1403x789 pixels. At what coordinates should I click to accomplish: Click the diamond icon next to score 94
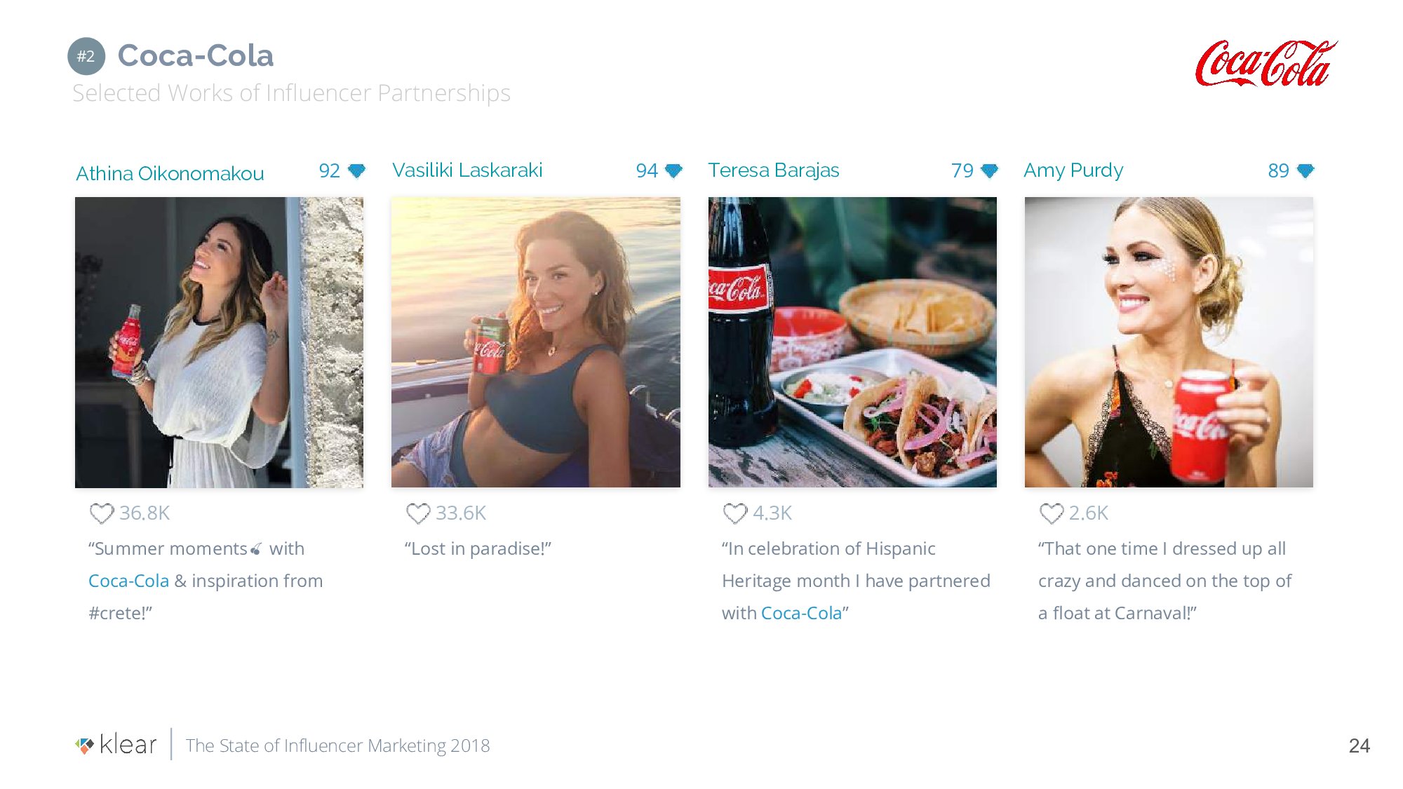(673, 170)
